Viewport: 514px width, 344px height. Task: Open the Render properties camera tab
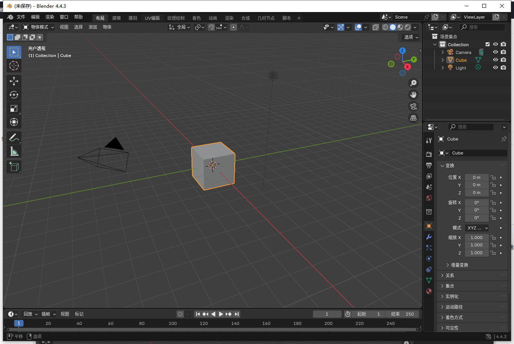tap(429, 154)
